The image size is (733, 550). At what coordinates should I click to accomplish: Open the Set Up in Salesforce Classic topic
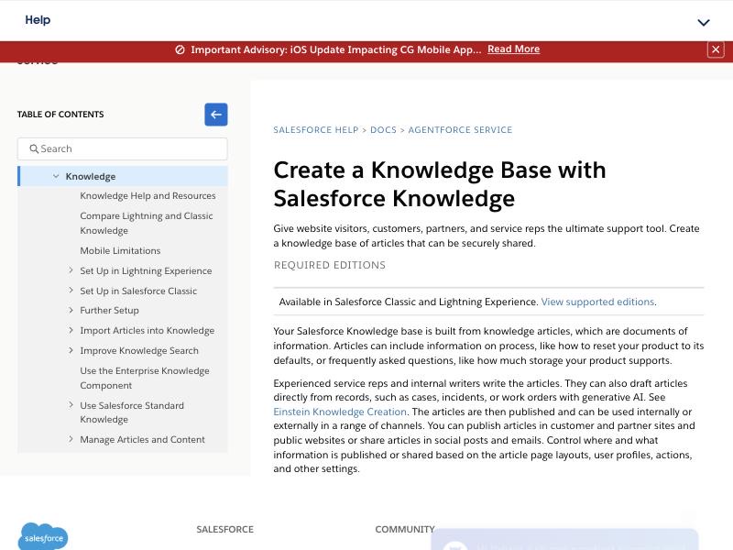[138, 291]
